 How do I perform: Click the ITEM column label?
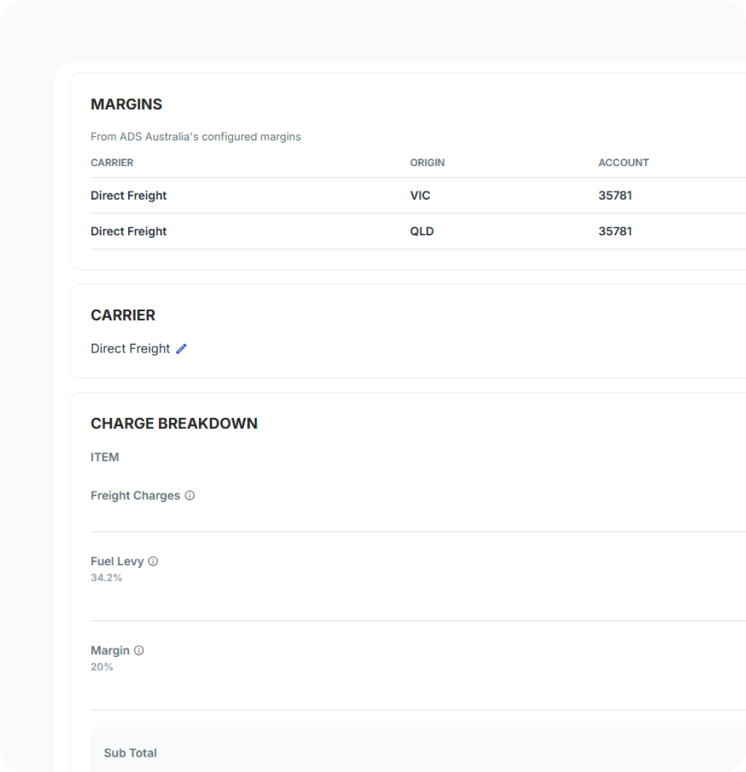105,457
